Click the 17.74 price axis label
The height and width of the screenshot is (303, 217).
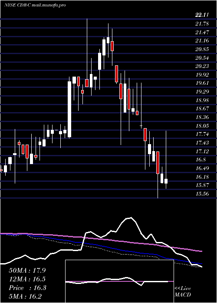(x=202, y=134)
